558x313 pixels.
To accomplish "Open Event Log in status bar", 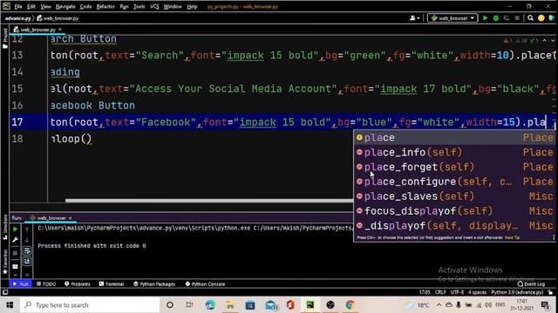I will point(531,284).
